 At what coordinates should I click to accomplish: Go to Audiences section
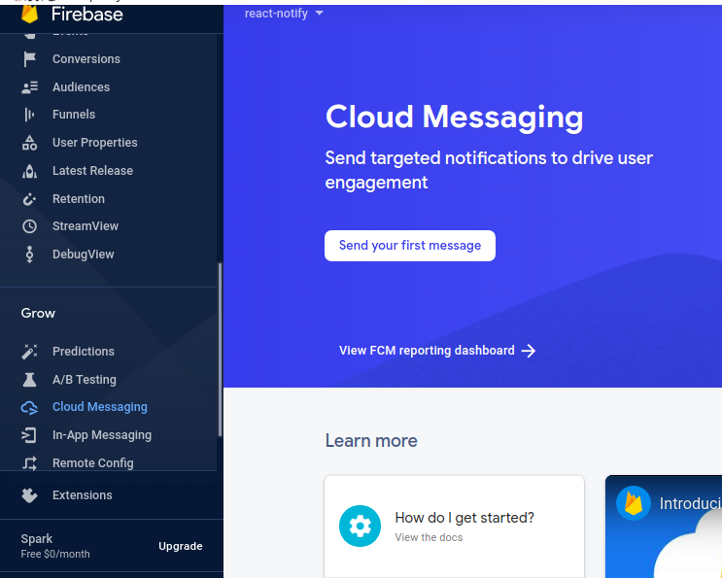click(81, 87)
